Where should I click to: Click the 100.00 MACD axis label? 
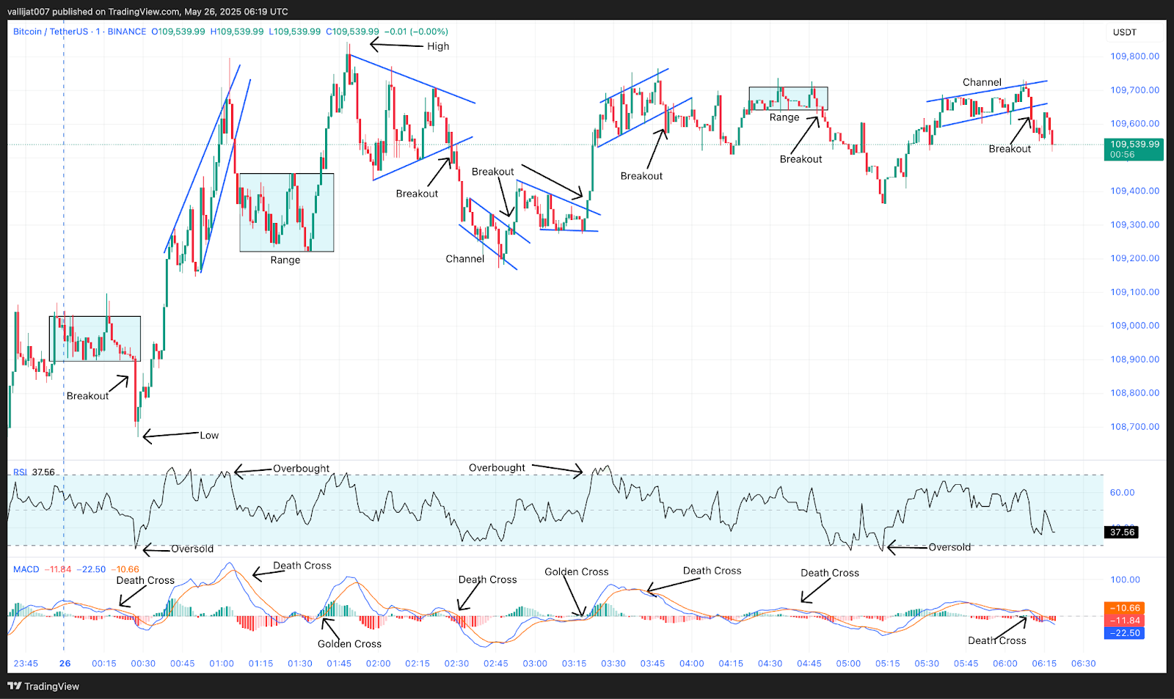(x=1125, y=579)
